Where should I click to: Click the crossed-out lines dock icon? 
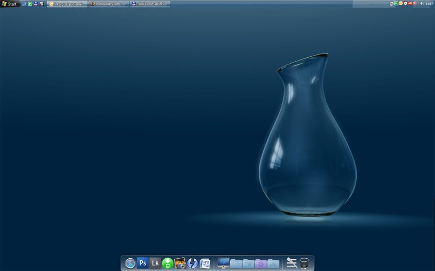[x=291, y=263]
